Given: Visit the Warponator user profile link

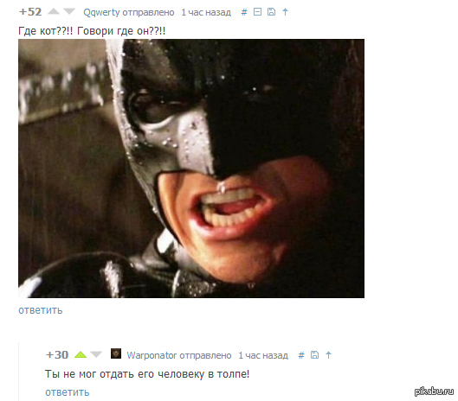Looking at the screenshot, I should [x=152, y=355].
